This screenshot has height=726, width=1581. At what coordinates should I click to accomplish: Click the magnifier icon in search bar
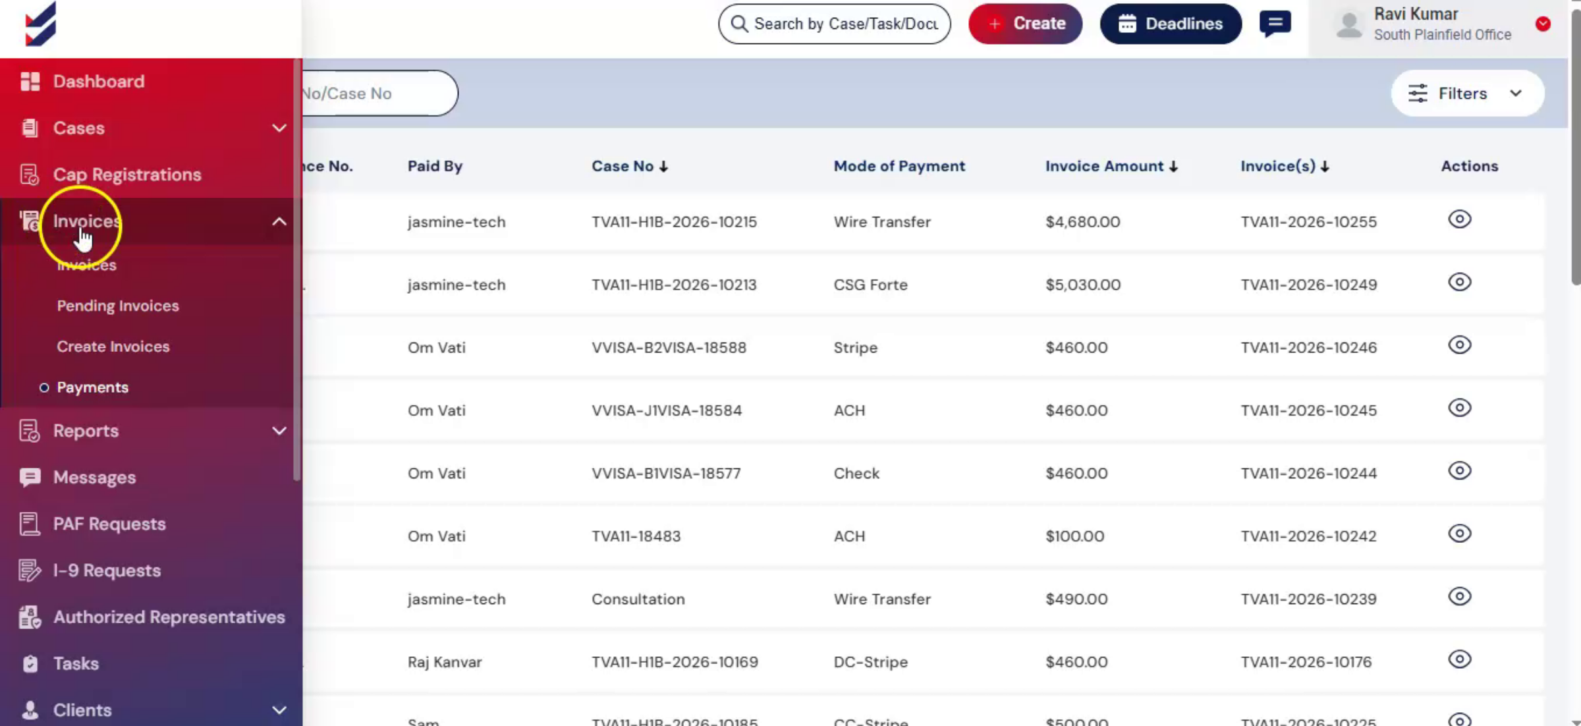pos(739,24)
